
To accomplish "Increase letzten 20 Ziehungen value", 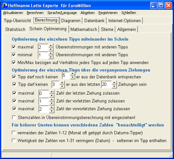I will tap(114, 83).
